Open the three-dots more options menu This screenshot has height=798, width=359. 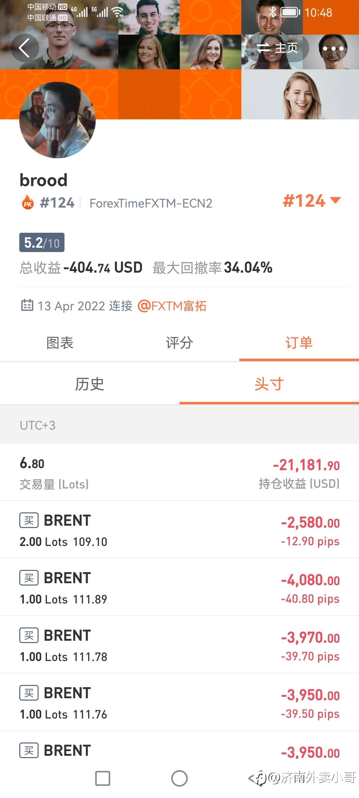point(333,49)
